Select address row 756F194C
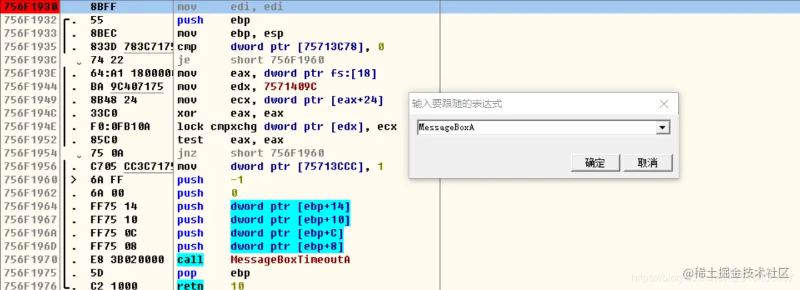Screen dimensions: 800x290 tap(30, 113)
